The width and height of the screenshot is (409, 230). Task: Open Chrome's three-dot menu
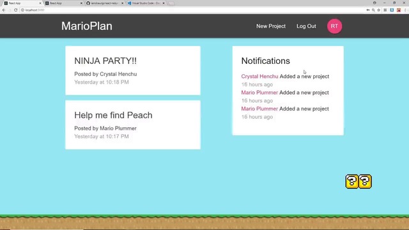[405, 10]
